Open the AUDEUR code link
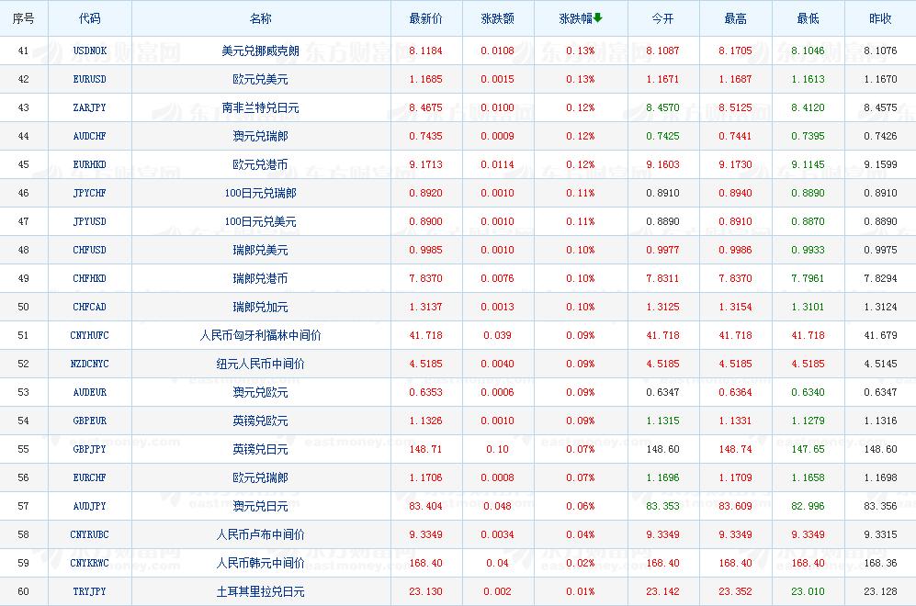Screen dimensions: 916x606 [90, 392]
